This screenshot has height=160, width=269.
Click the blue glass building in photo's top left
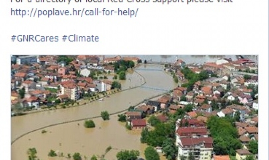click(x=27, y=60)
